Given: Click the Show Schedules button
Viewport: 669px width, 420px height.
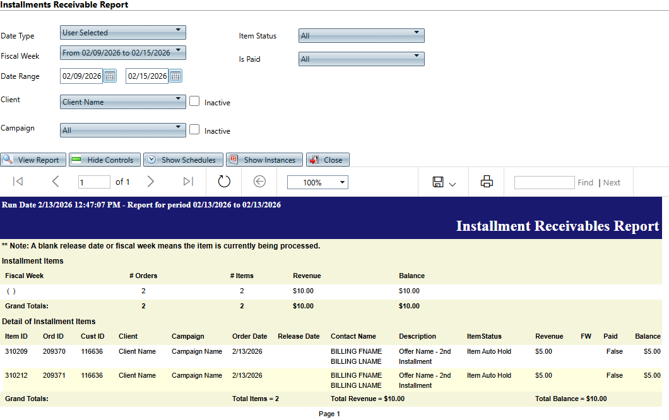Looking at the screenshot, I should (184, 160).
